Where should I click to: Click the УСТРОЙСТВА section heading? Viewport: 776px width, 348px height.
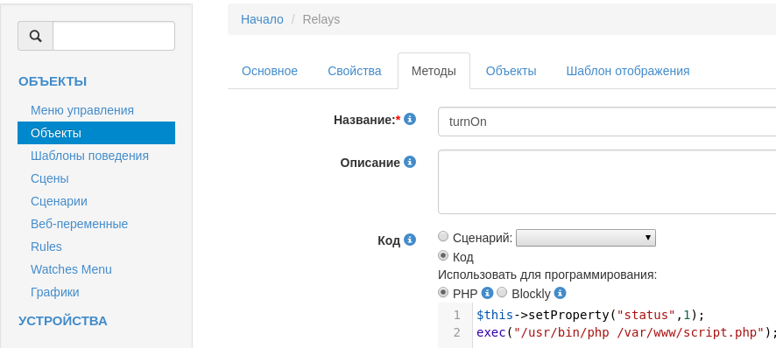(x=63, y=321)
